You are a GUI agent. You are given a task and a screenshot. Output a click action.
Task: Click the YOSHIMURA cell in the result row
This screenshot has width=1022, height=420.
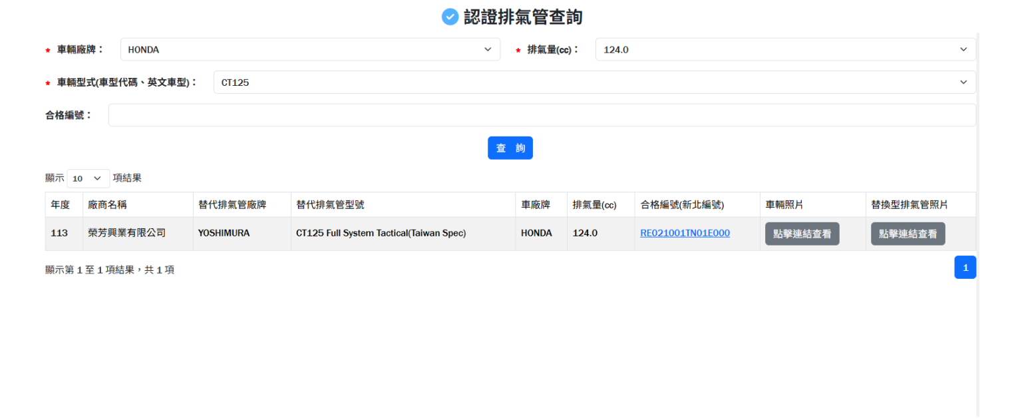224,234
